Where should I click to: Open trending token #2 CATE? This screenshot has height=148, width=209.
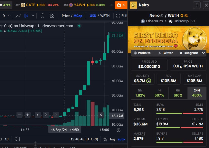click(x=37, y=5)
